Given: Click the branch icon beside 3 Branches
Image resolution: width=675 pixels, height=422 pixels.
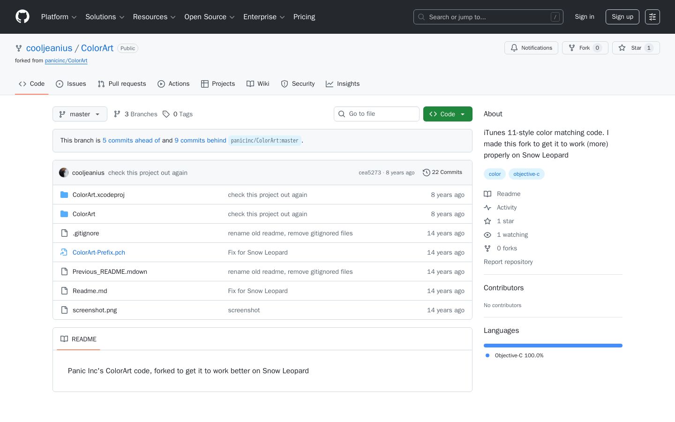Looking at the screenshot, I should coord(117,114).
